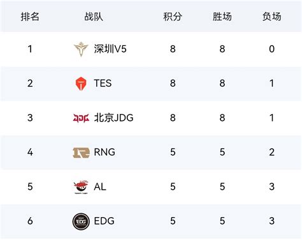Click the TES red shield logo
This screenshot has height=240, width=302.
[81, 83]
